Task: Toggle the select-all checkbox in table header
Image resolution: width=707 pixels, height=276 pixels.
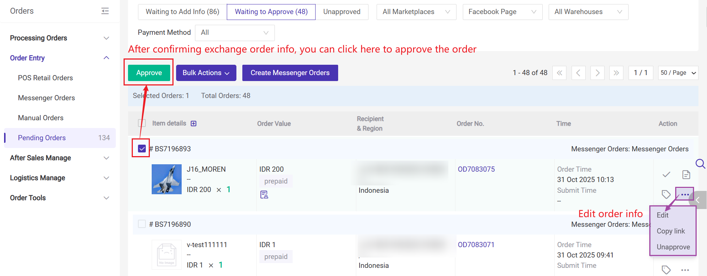Action: pyautogui.click(x=142, y=124)
